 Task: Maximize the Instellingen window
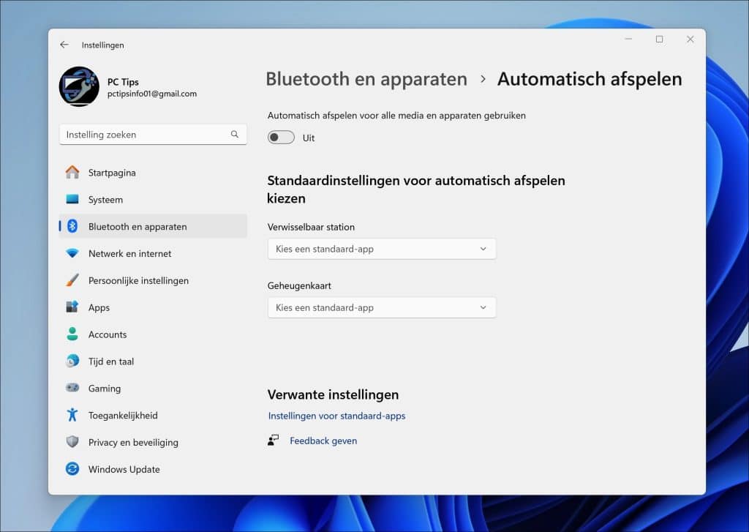pyautogui.click(x=659, y=40)
